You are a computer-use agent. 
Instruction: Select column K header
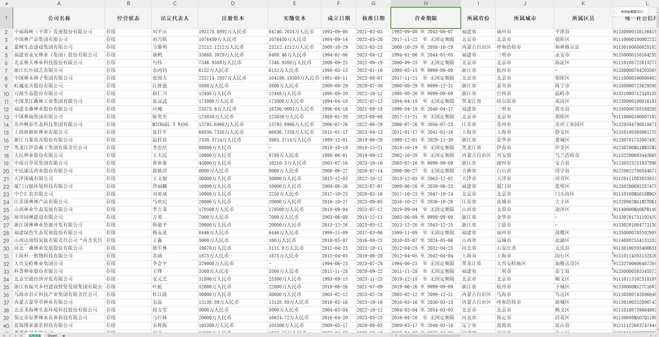tap(583, 4)
